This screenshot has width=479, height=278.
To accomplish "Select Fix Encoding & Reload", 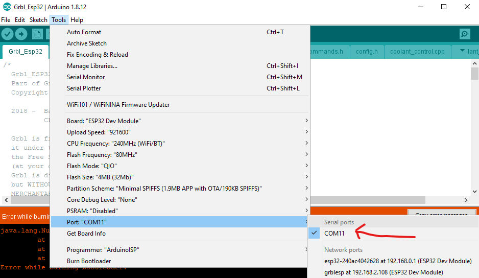I will 180,55.
